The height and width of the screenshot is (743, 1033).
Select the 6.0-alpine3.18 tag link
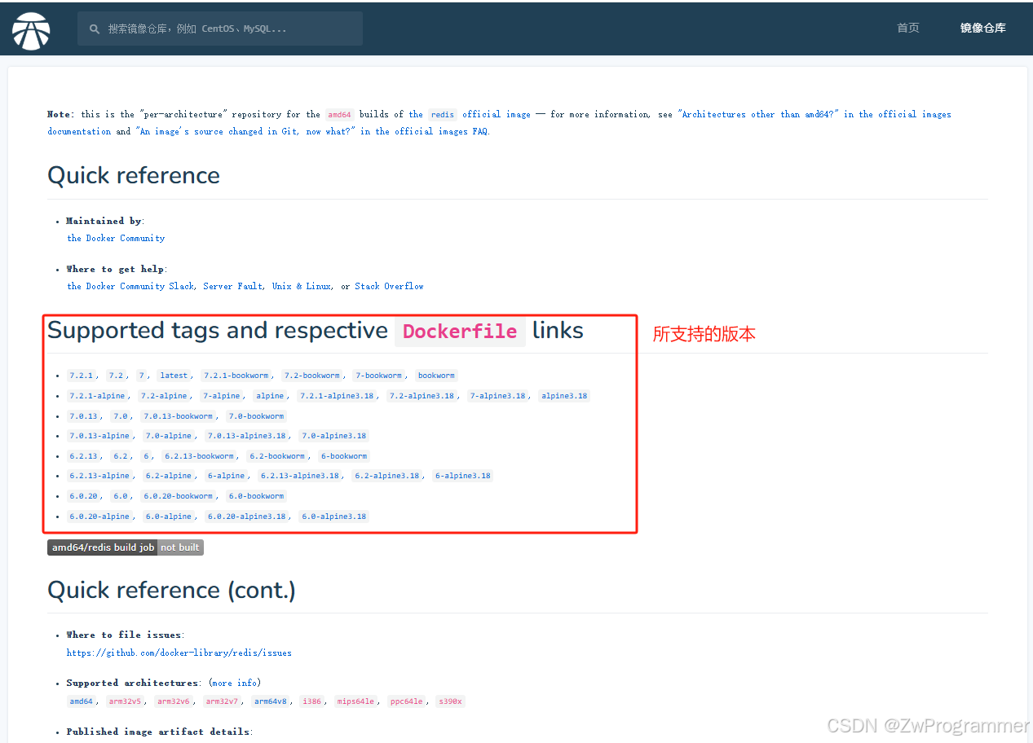click(333, 517)
